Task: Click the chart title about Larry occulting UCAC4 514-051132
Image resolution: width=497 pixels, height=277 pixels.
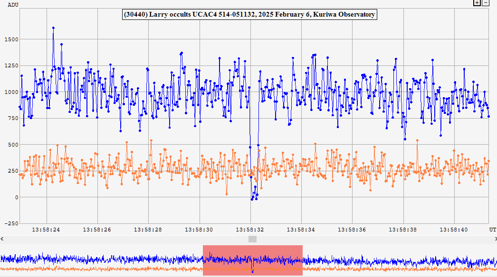Action: coord(249,15)
